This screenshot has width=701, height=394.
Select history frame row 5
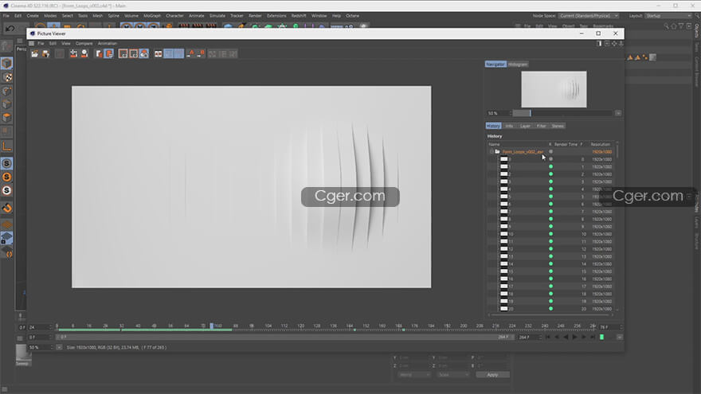[550, 197]
